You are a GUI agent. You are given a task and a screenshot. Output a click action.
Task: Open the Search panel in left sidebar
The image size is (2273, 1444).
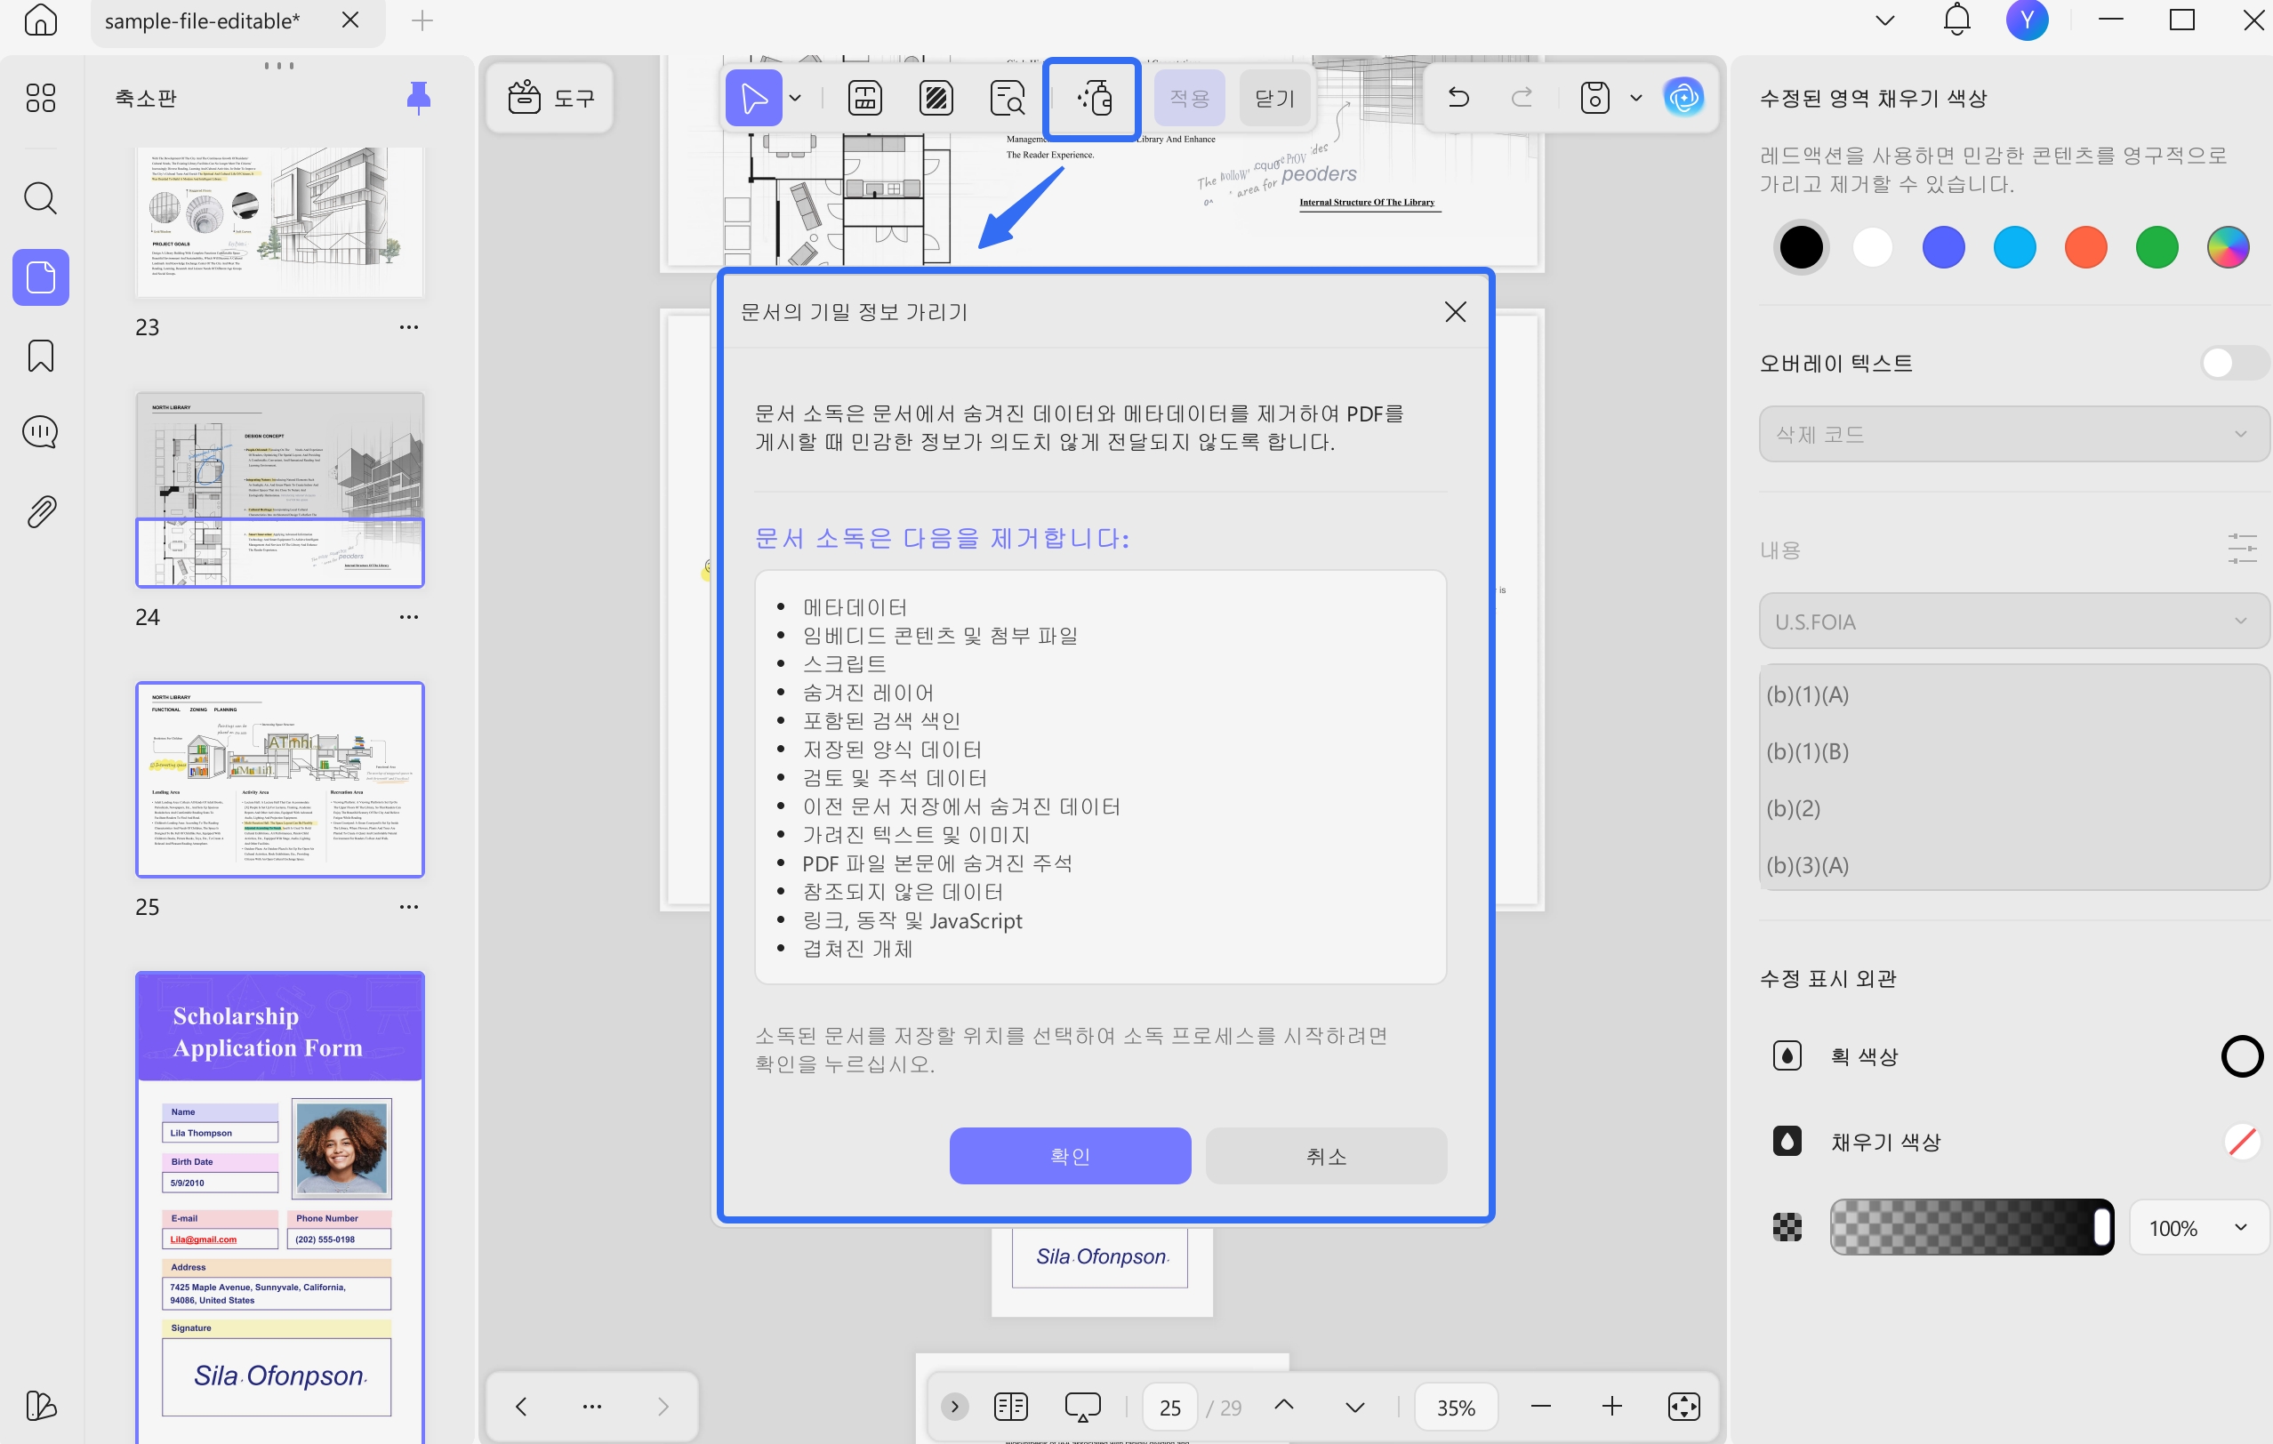point(41,198)
